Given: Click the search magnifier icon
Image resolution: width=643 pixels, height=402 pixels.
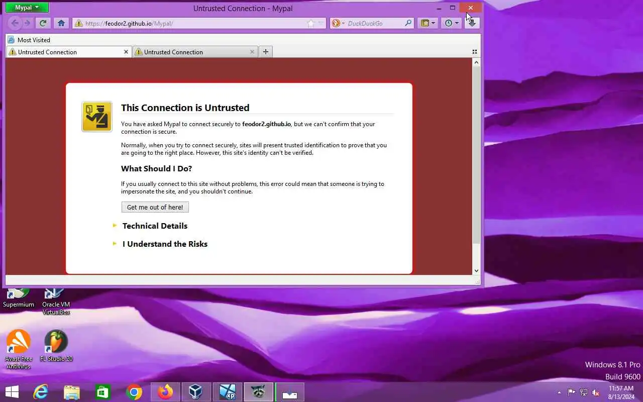Looking at the screenshot, I should pos(408,23).
